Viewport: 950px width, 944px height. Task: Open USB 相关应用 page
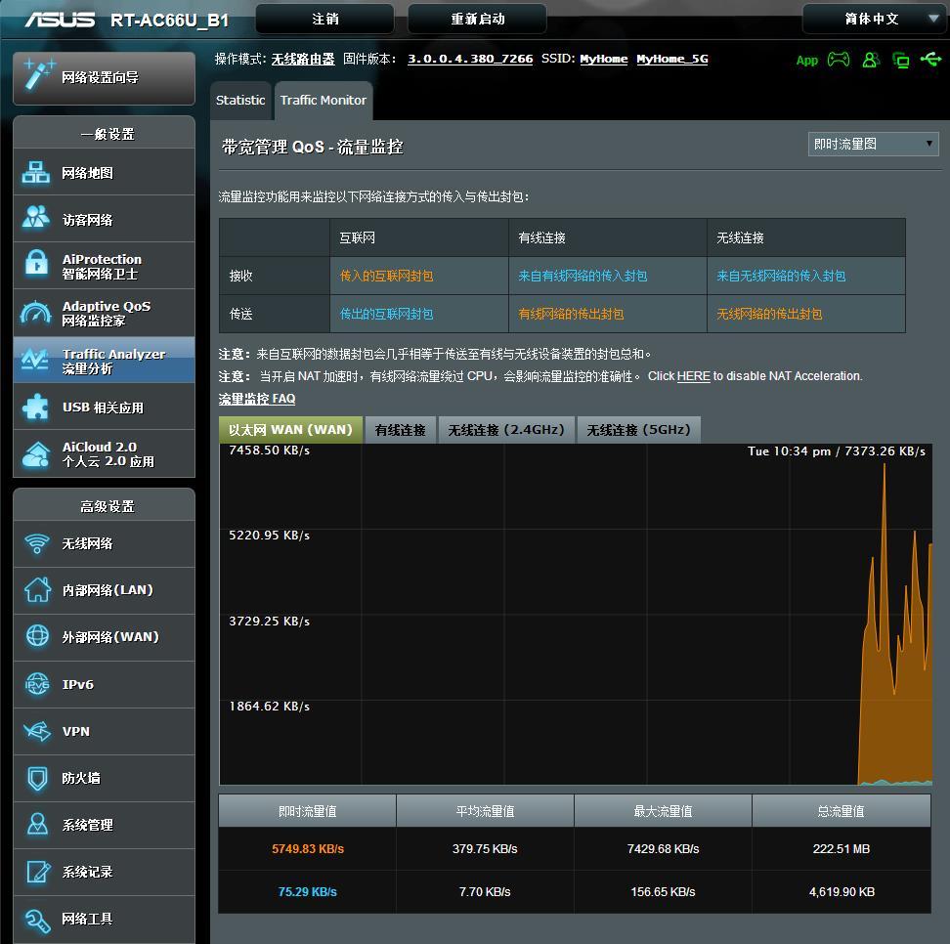104,408
